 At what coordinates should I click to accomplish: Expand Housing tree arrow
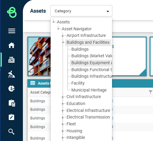(x=63, y=131)
